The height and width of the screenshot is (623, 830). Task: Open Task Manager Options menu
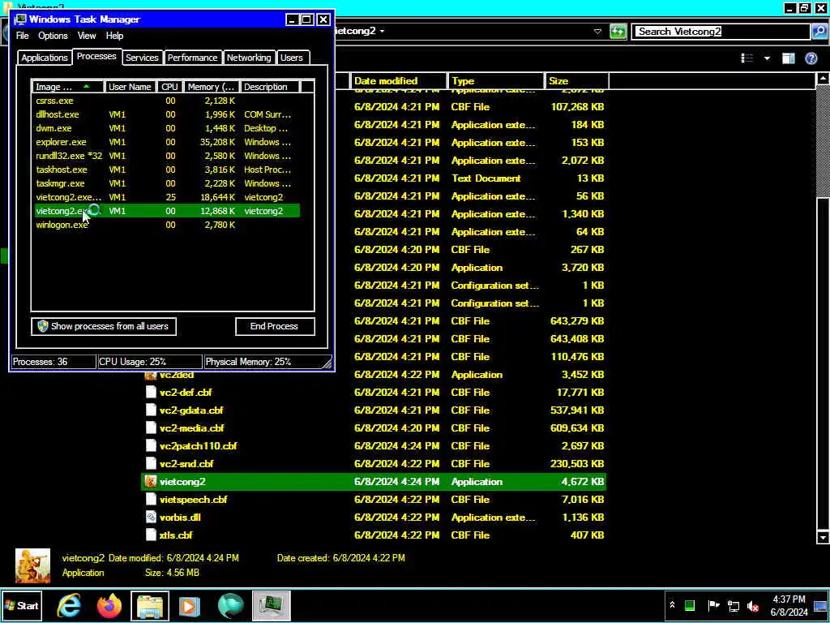click(x=53, y=36)
